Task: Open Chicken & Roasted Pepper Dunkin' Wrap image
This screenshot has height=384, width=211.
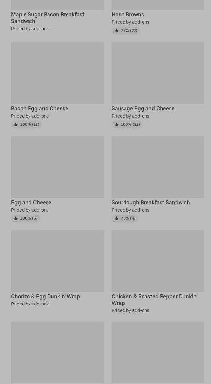Action: click(158, 261)
